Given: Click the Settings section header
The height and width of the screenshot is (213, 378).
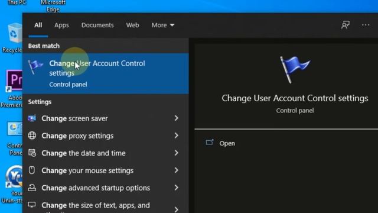Looking at the screenshot, I should [x=40, y=102].
